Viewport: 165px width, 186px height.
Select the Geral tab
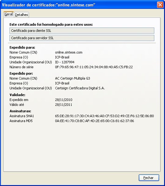click(9, 14)
